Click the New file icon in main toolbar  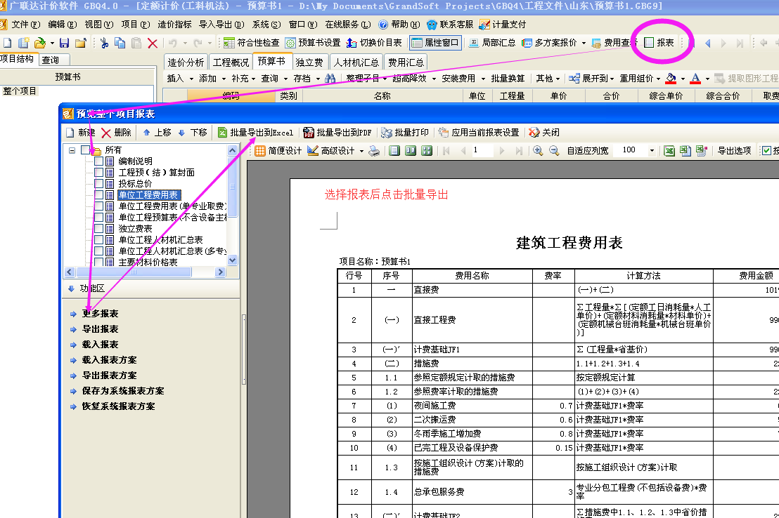(8, 44)
